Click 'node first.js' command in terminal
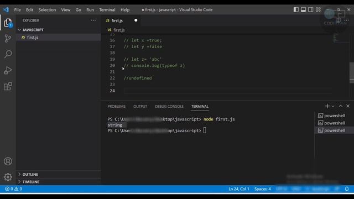Viewport: 354px width, 199px height. (219, 119)
